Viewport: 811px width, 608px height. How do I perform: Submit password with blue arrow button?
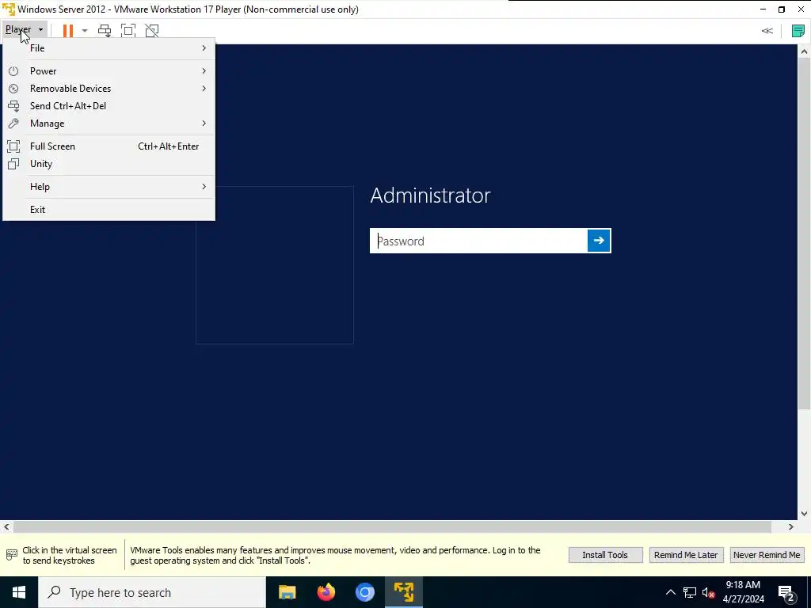(599, 241)
